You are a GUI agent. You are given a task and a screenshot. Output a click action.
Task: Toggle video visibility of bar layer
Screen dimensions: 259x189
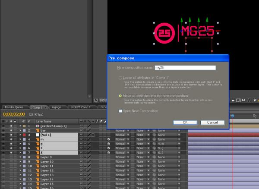tap(3, 130)
